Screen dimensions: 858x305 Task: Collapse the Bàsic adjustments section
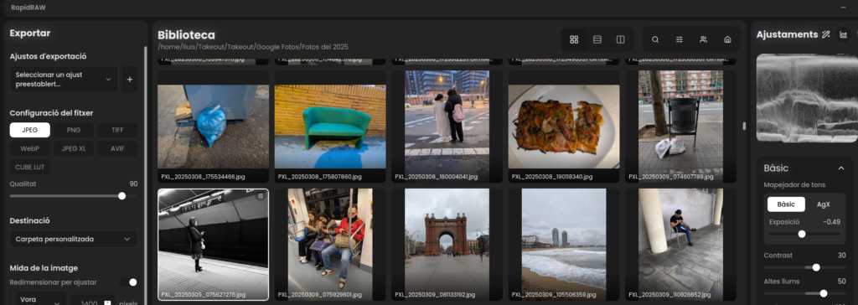coord(841,168)
